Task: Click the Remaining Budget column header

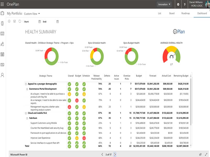Action: tap(181, 76)
